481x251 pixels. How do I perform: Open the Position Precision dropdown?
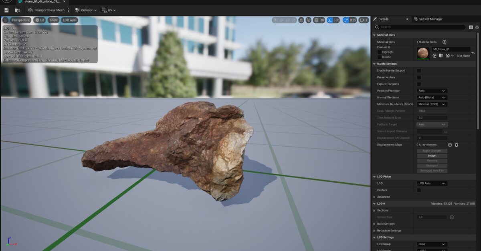[432, 91]
